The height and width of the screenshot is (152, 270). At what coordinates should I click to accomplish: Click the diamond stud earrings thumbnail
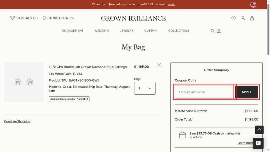coord(24,82)
